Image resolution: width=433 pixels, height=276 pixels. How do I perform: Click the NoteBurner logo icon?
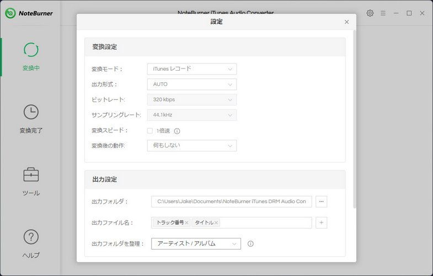coord(10,13)
